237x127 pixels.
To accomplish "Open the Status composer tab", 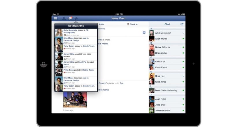I will (101, 24).
